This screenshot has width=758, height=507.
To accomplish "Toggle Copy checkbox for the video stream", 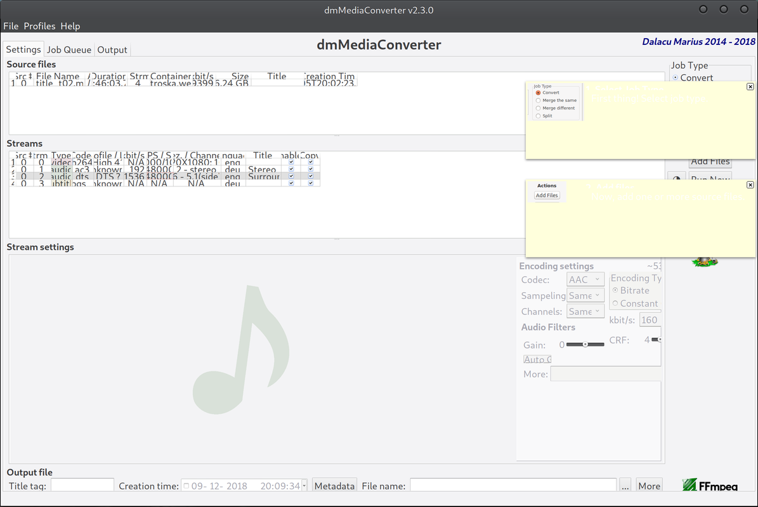I will pyautogui.click(x=310, y=162).
